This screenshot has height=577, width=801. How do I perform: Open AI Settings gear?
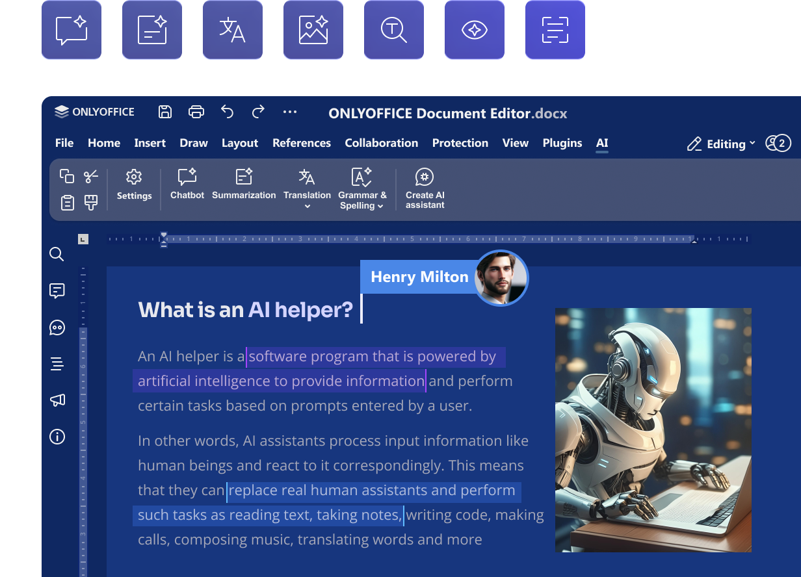(135, 185)
